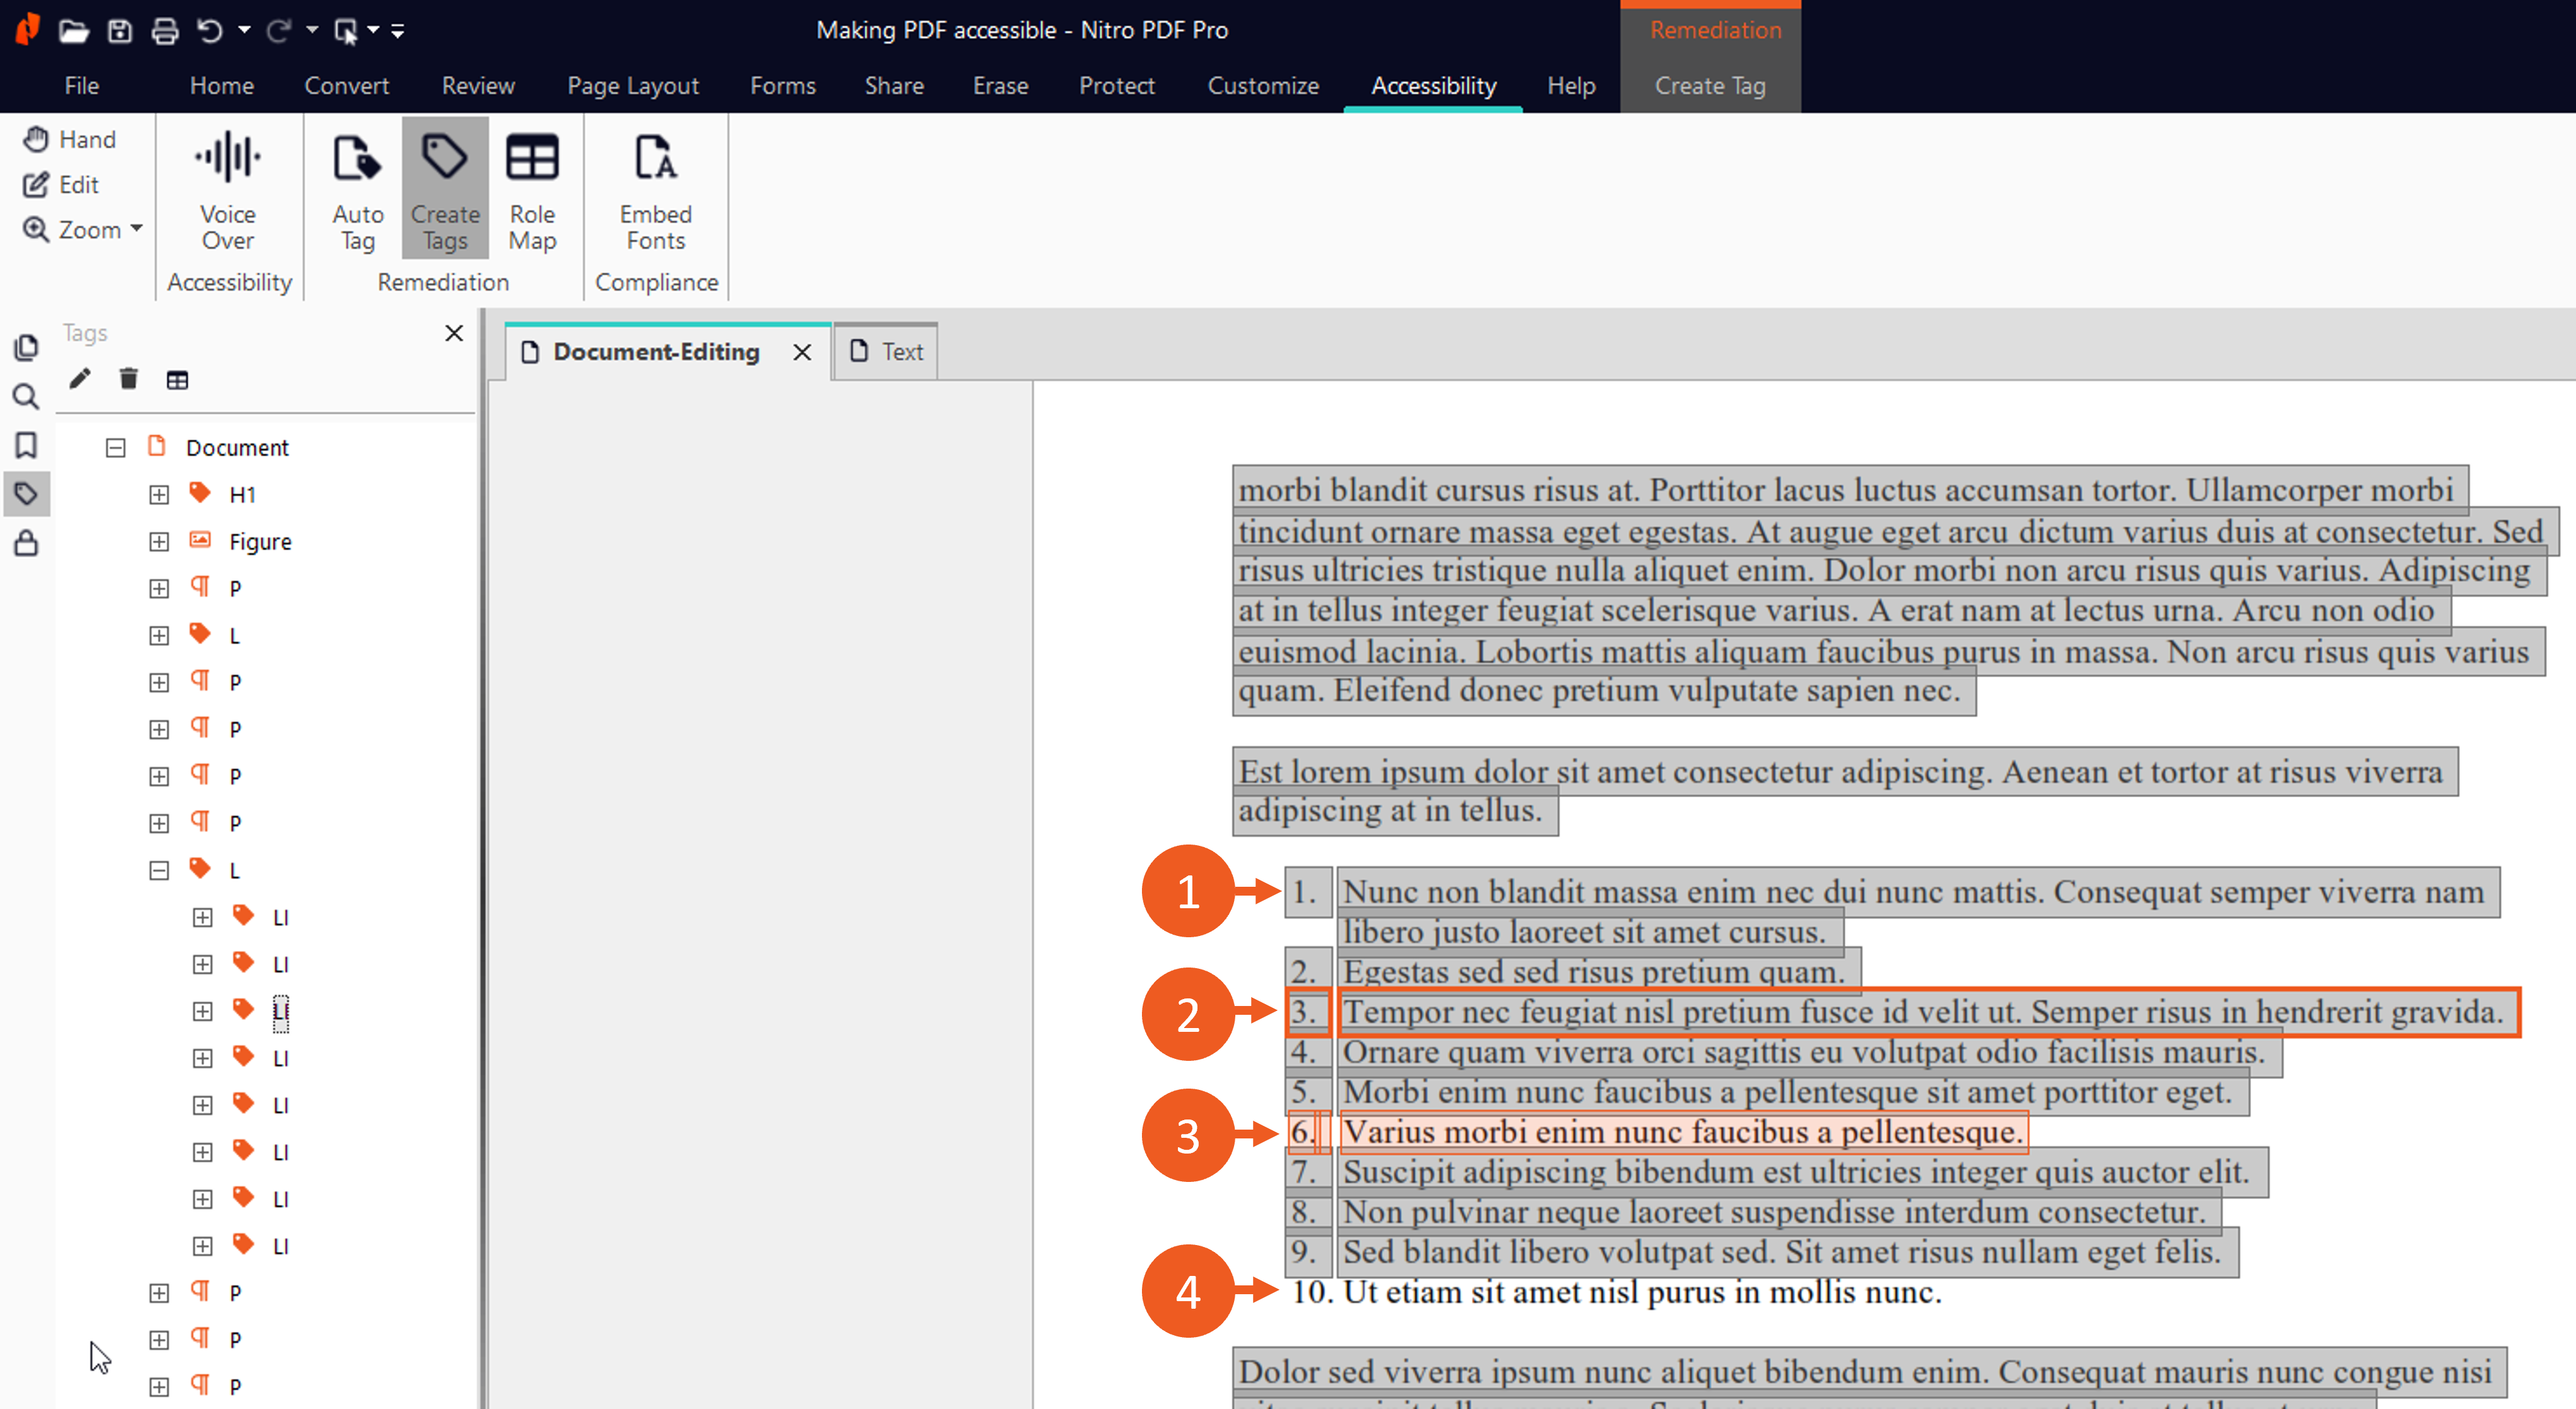Open the bookmarks sidebar panel
Image resolution: width=2576 pixels, height=1409 pixels.
[26, 445]
